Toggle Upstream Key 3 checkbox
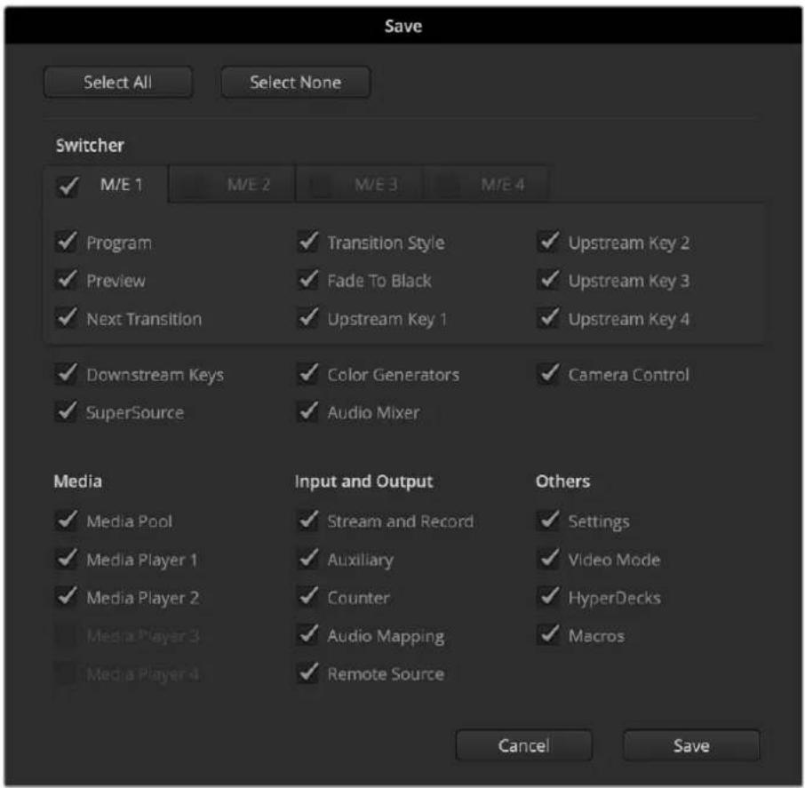Screen dimensions: 805x788 pyautogui.click(x=549, y=280)
